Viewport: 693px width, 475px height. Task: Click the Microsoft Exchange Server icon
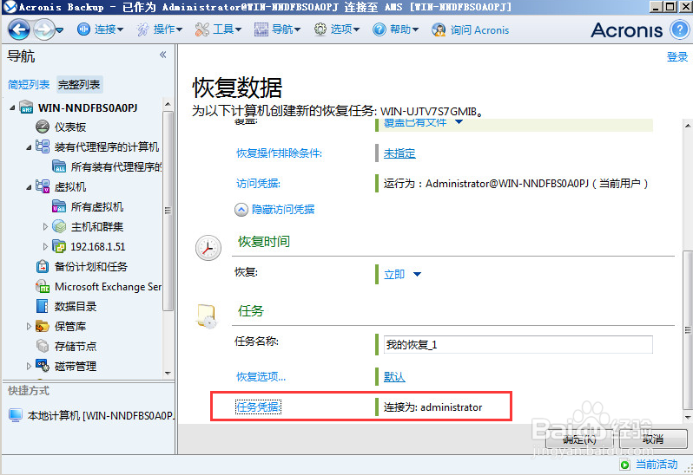click(x=43, y=286)
